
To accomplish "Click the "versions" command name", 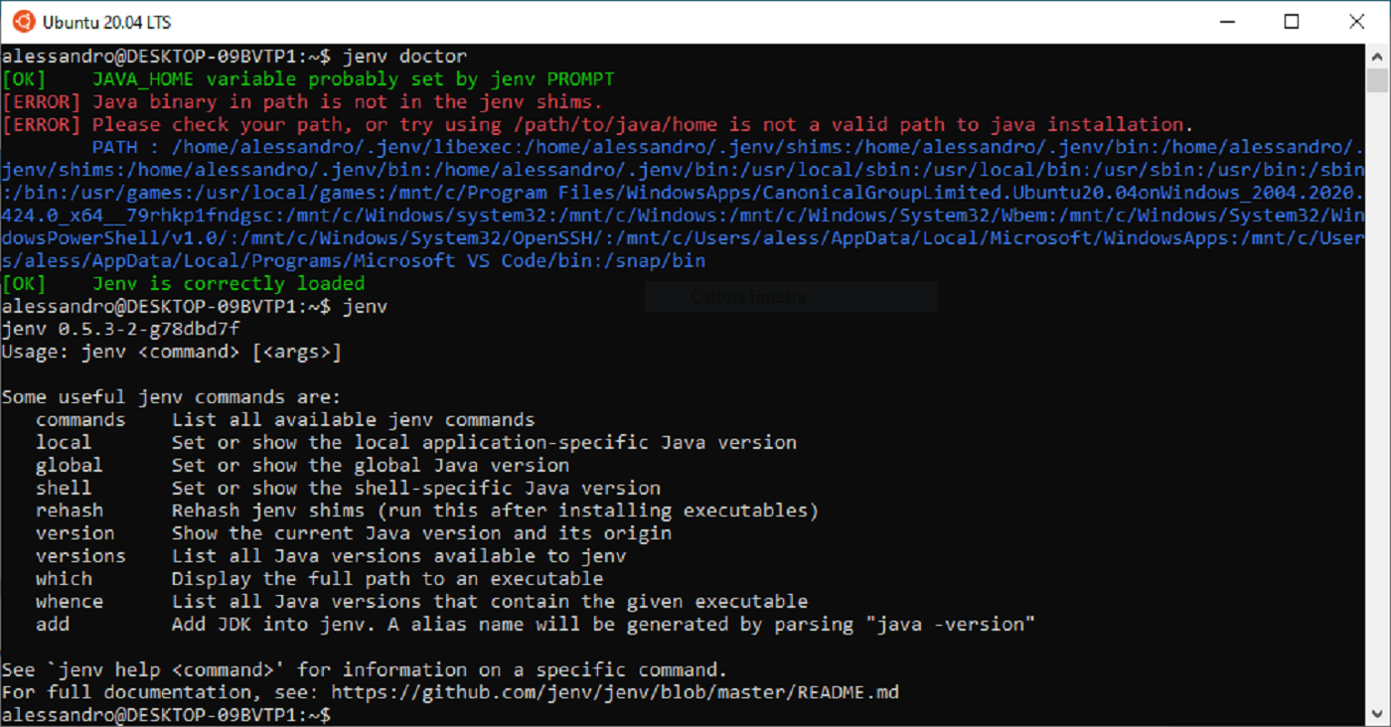I will pyautogui.click(x=80, y=556).
